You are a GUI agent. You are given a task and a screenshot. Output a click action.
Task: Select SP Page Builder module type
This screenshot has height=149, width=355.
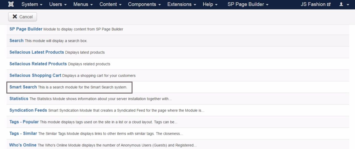tap(26, 29)
